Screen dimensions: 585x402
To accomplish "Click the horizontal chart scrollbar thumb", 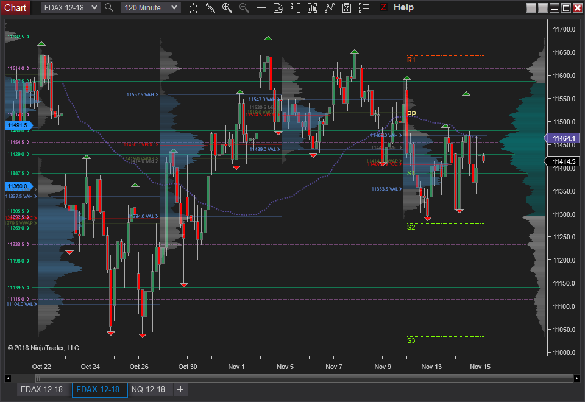I will (304, 378).
